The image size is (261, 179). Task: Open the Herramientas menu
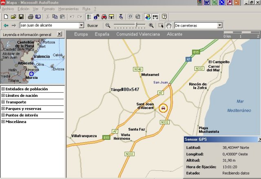[x=69, y=9]
